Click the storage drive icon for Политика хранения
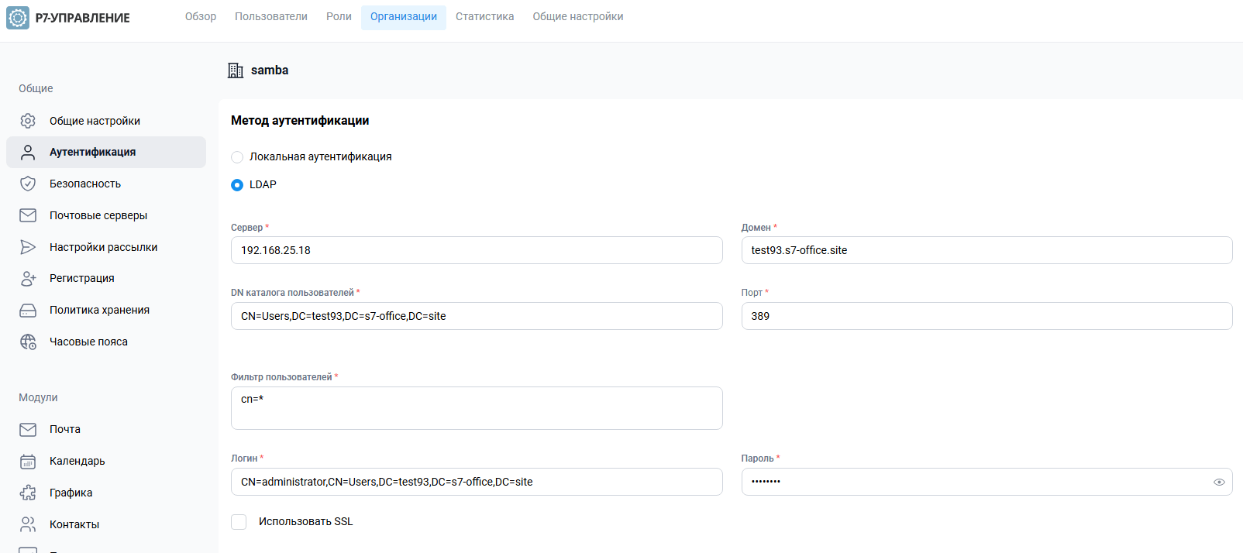The height and width of the screenshot is (553, 1243). pyautogui.click(x=28, y=310)
